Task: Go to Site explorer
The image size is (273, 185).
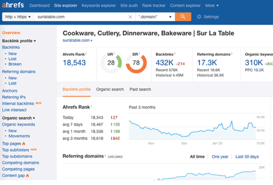Action: coord(66,6)
